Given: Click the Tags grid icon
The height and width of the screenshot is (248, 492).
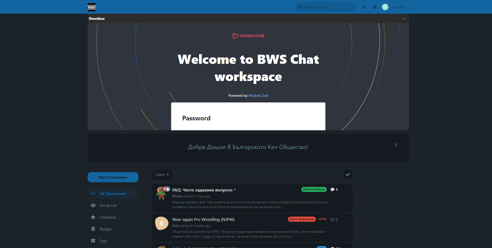Looking at the screenshot, I should pos(93,241).
